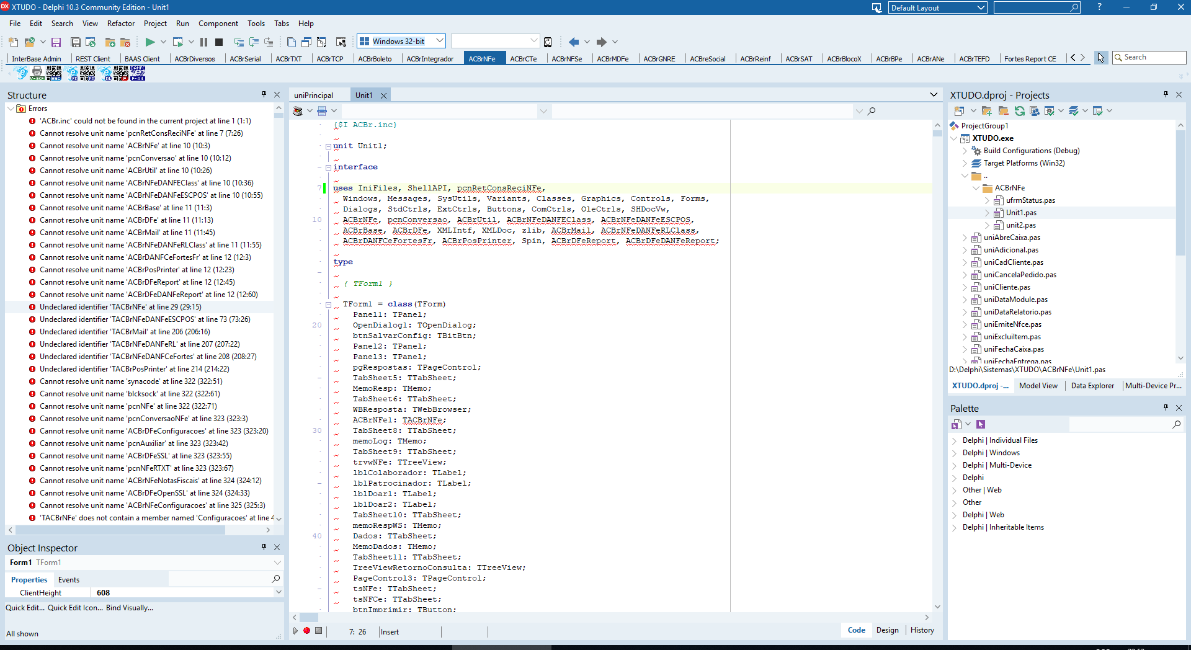Click the Run Without Debugging icon
This screenshot has width=1191, height=650.
click(x=178, y=42)
